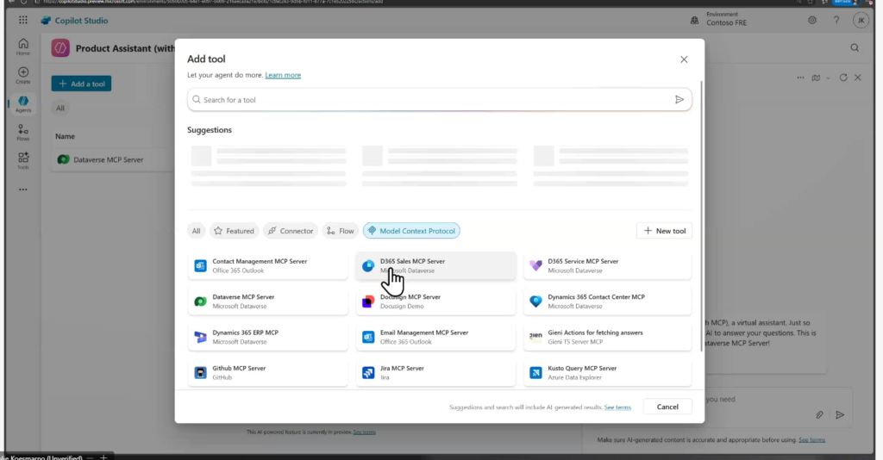Open the help question mark icon
The image size is (883, 460).
coord(836,21)
